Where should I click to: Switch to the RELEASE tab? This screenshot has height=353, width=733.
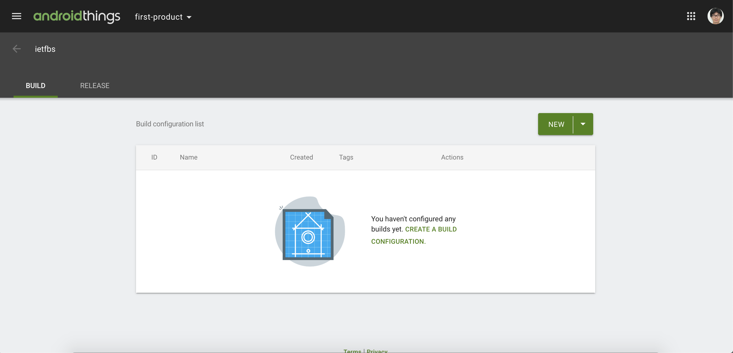(x=95, y=86)
